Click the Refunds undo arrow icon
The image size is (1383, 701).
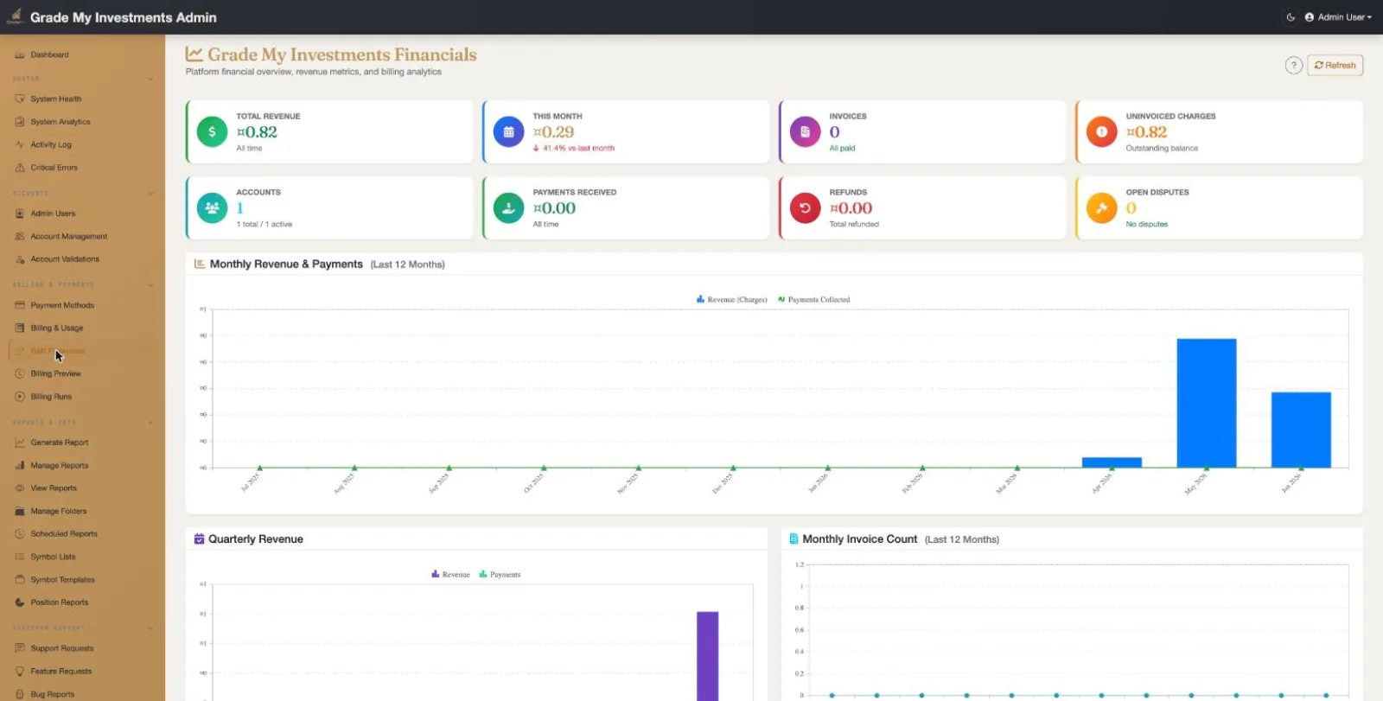(806, 208)
